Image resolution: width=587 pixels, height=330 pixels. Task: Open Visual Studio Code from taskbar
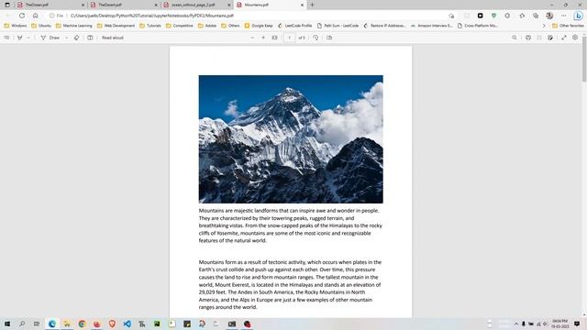tap(127, 324)
